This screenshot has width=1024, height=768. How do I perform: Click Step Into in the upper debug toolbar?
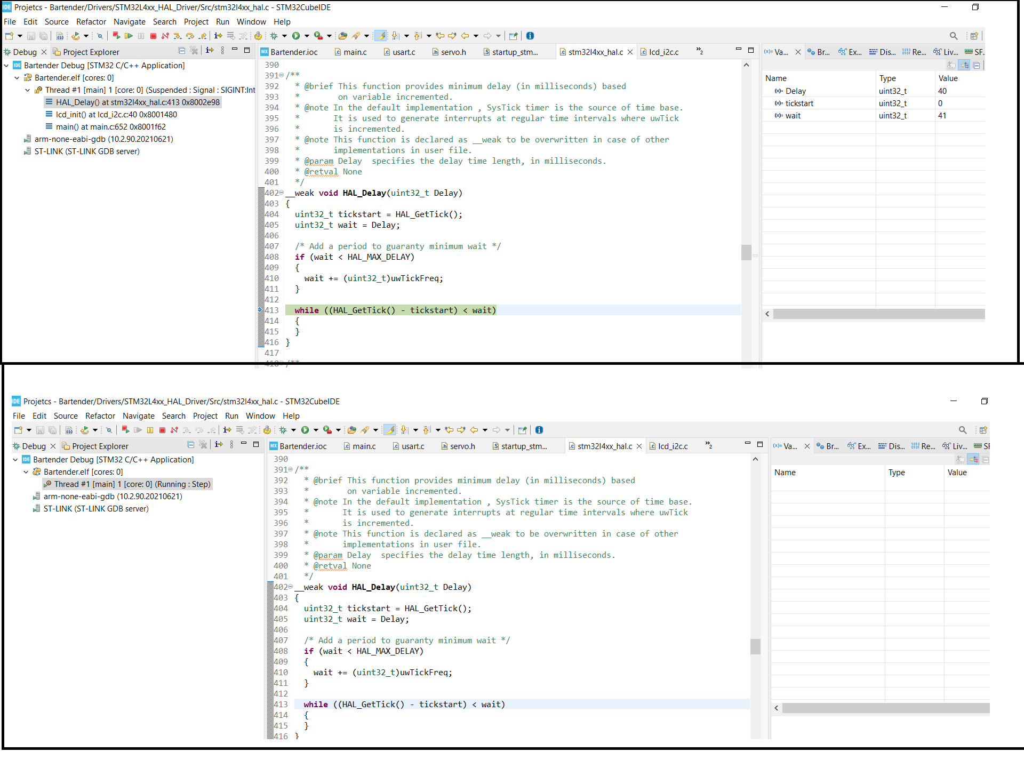178,36
